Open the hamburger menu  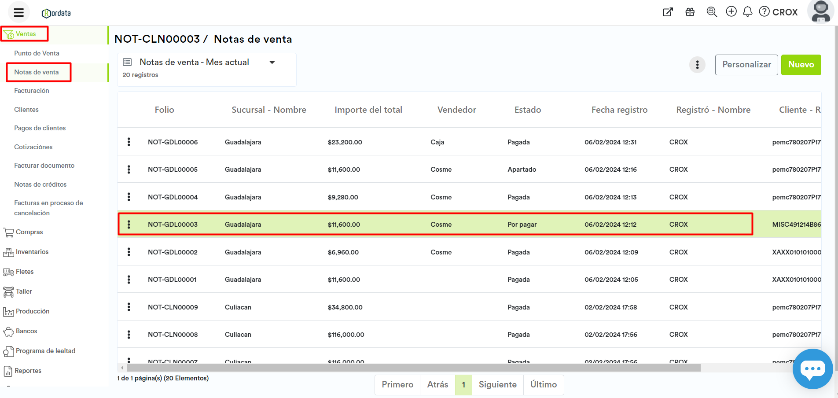(x=18, y=12)
